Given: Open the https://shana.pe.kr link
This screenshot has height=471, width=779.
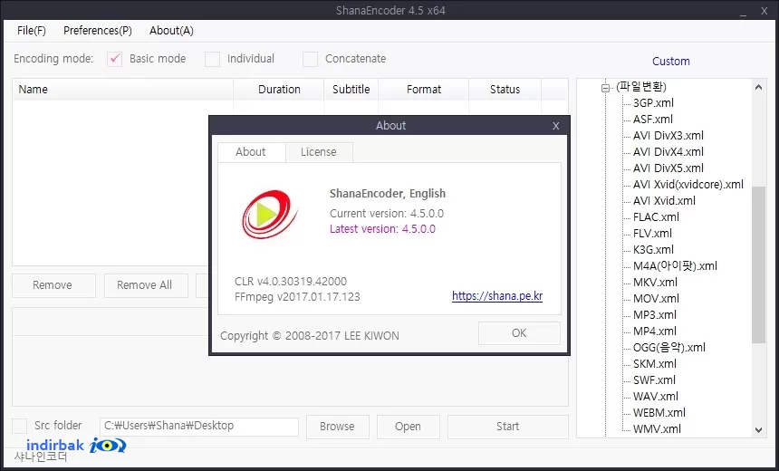Looking at the screenshot, I should [497, 296].
